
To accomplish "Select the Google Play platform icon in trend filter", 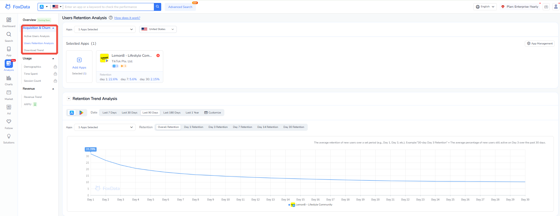I will pos(81,113).
